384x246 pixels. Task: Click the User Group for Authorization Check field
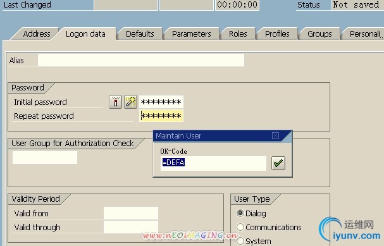click(45, 157)
